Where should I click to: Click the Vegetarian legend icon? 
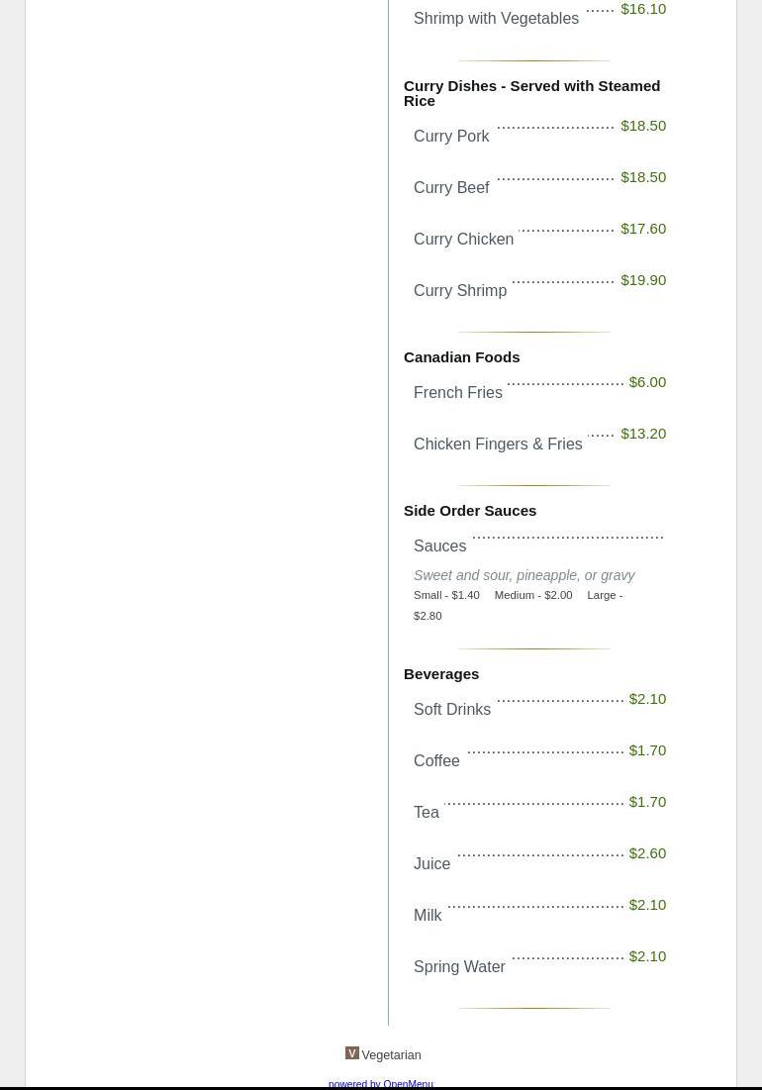pos(351,1053)
